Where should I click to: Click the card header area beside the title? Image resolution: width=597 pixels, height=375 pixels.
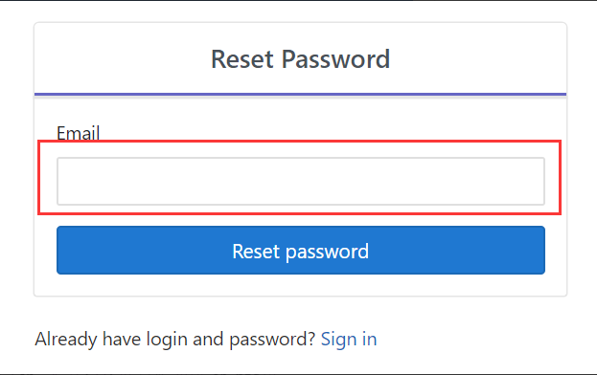click(x=478, y=57)
